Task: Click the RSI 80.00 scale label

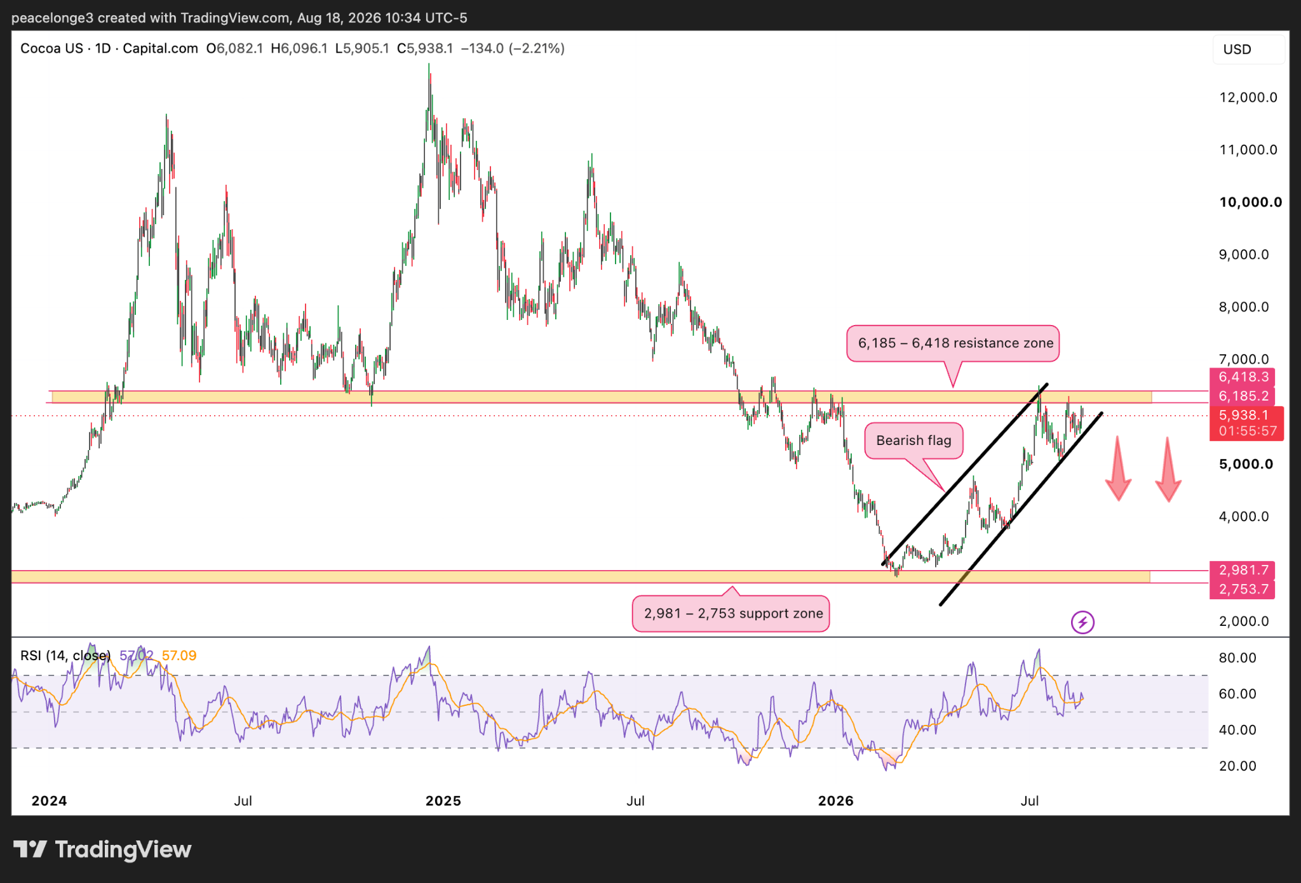Action: click(1237, 658)
